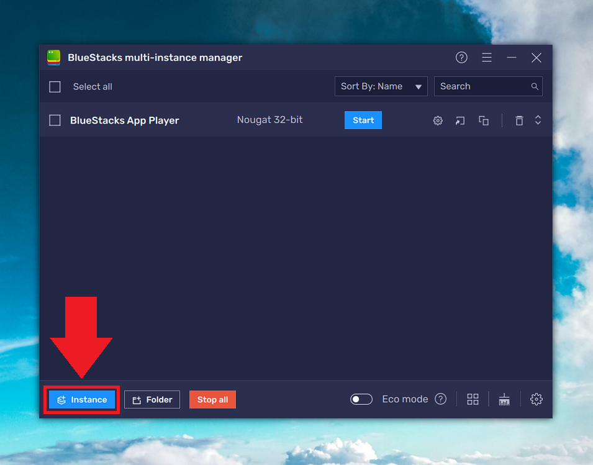Screen dimensions: 593x465
Task: Clone the BlueStacks App Player instance
Action: tap(484, 120)
